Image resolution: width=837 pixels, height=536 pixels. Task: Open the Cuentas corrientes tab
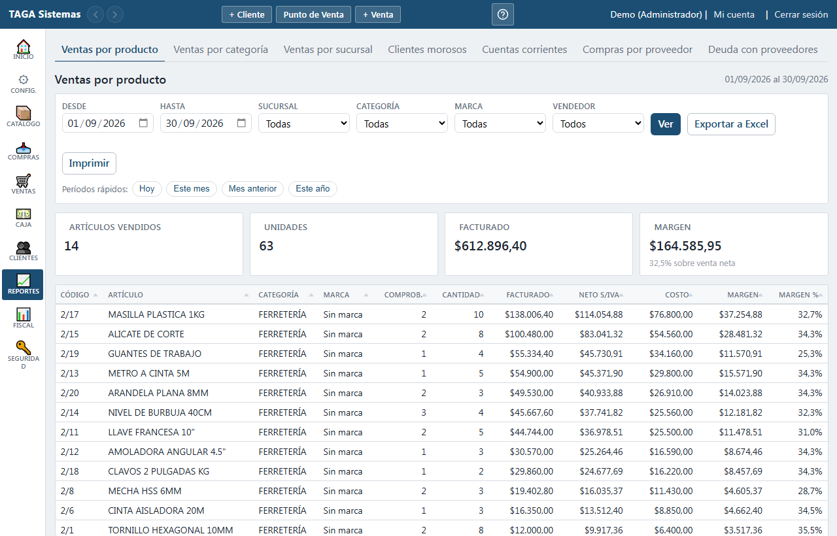524,50
